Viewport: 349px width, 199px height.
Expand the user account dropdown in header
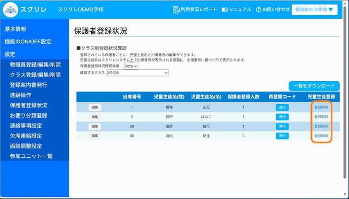(x=315, y=9)
